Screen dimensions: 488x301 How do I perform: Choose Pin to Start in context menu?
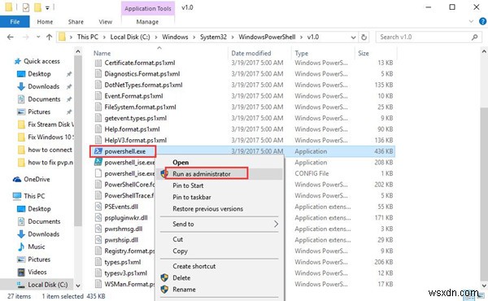pyautogui.click(x=220, y=185)
